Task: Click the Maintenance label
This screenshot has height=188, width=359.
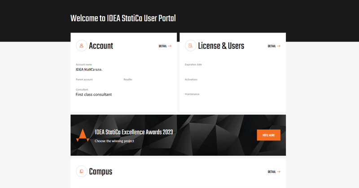Action: click(192, 94)
